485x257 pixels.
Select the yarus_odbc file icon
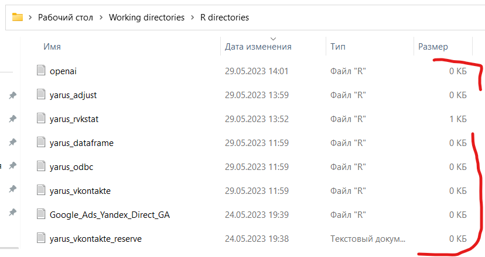[x=41, y=166]
